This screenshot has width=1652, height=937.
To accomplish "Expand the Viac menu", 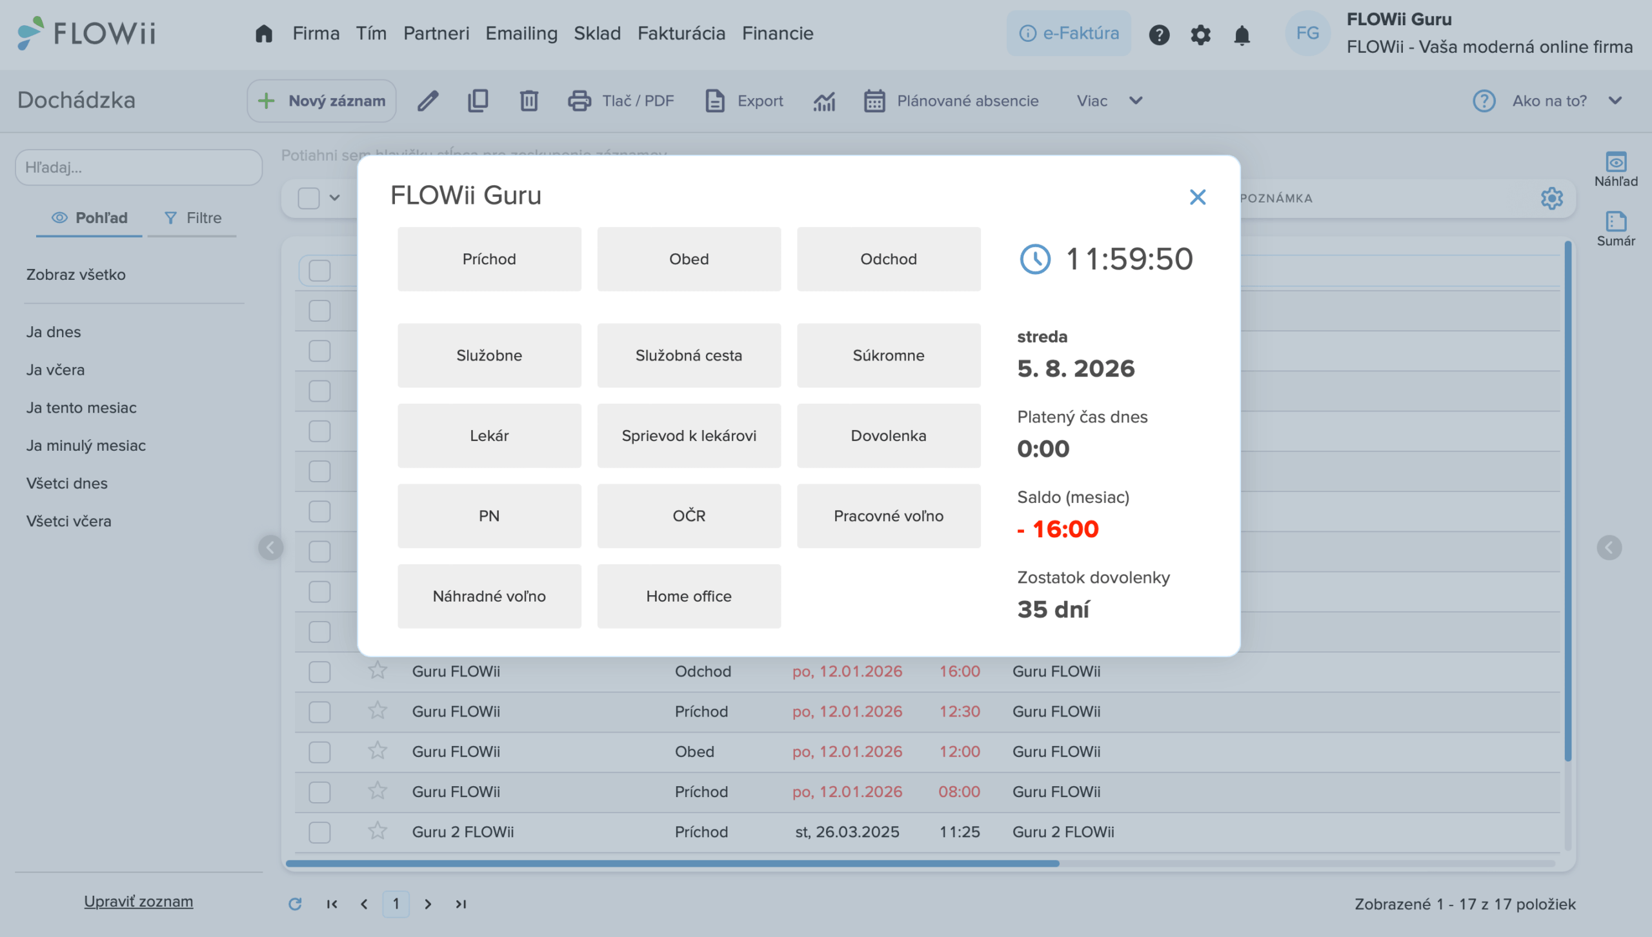I will pyautogui.click(x=1110, y=101).
